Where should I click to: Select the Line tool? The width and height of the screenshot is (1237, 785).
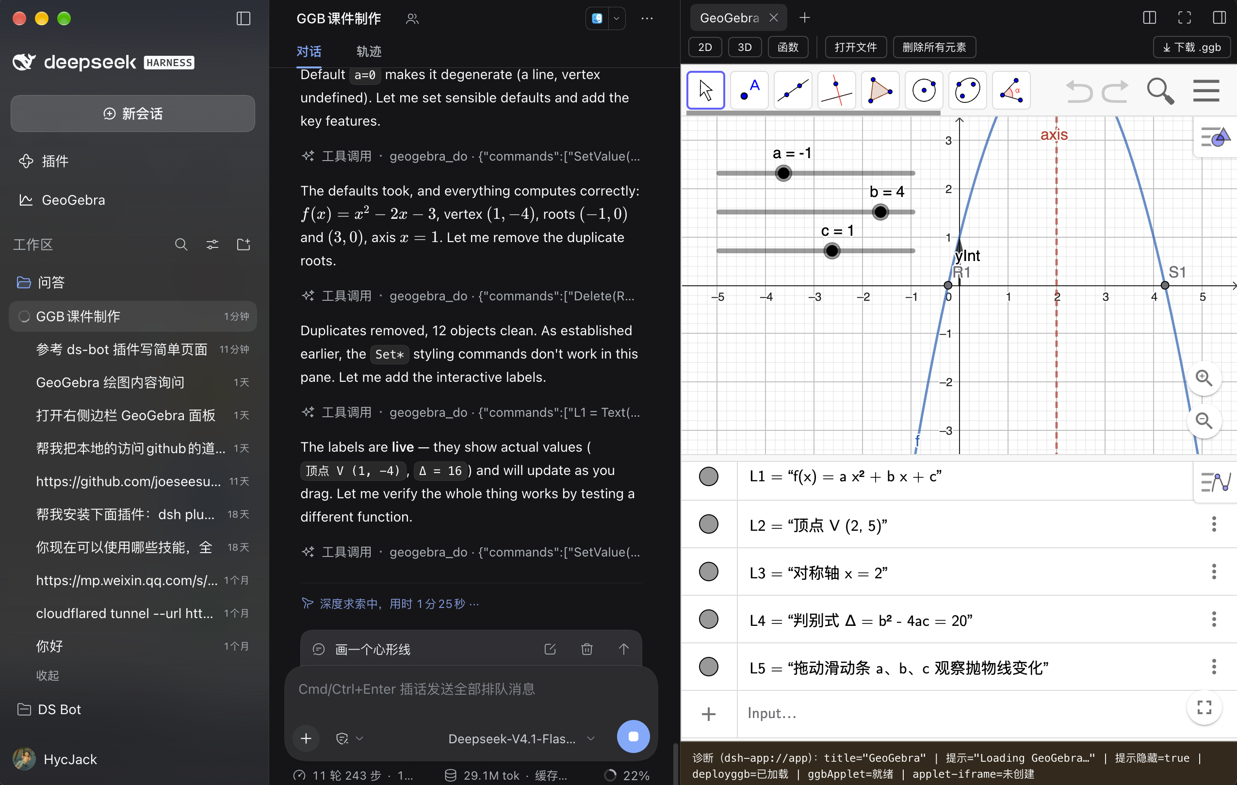793,90
